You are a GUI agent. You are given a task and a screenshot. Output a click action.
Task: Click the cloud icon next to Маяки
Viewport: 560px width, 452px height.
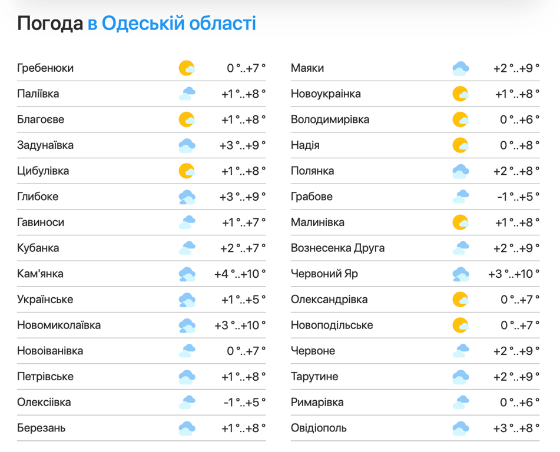click(460, 68)
